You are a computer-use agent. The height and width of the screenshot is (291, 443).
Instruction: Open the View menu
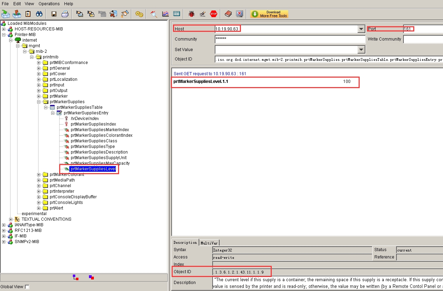pyautogui.click(x=29, y=4)
